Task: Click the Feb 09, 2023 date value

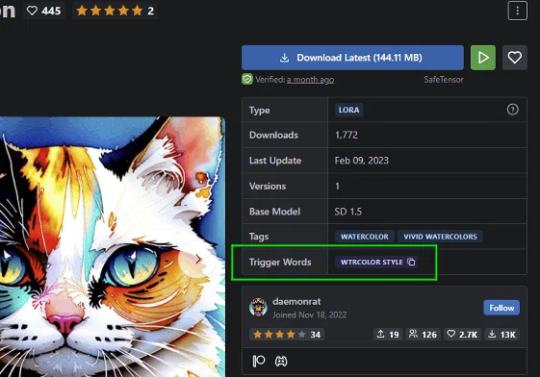Action: click(x=362, y=161)
